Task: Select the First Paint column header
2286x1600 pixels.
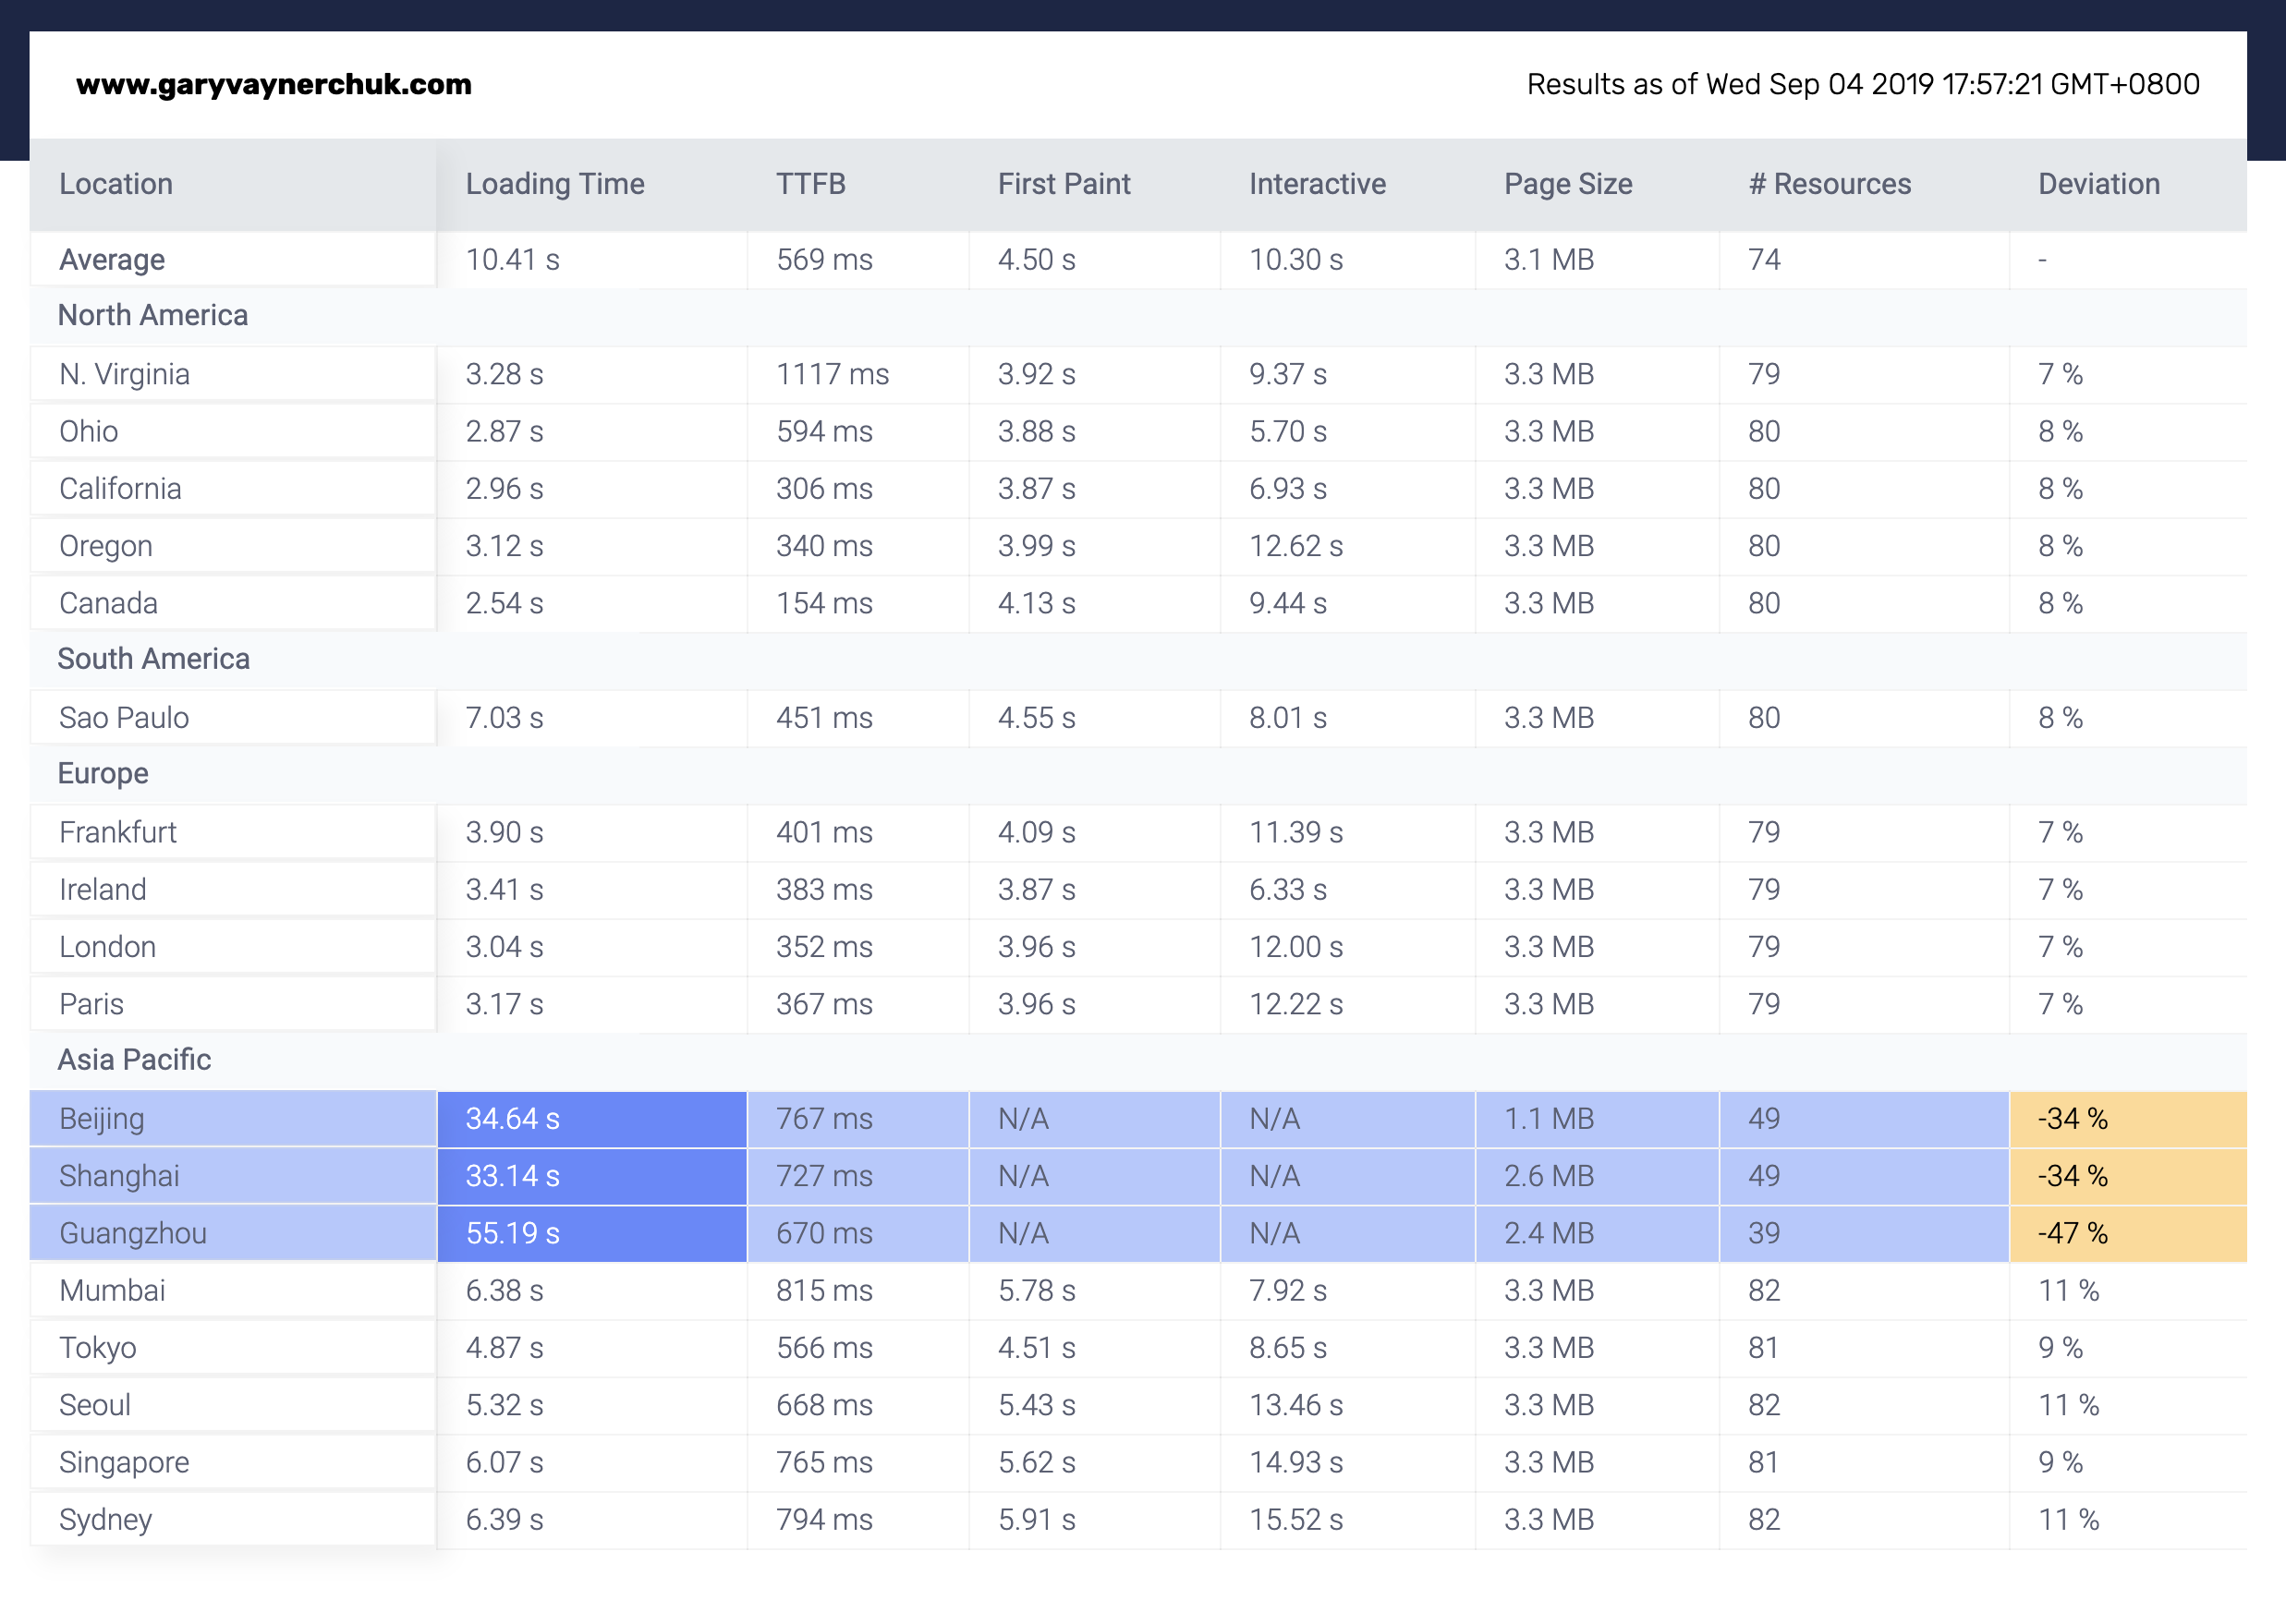Action: coord(1064,184)
